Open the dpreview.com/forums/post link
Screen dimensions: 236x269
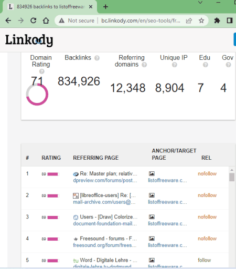click(x=105, y=181)
